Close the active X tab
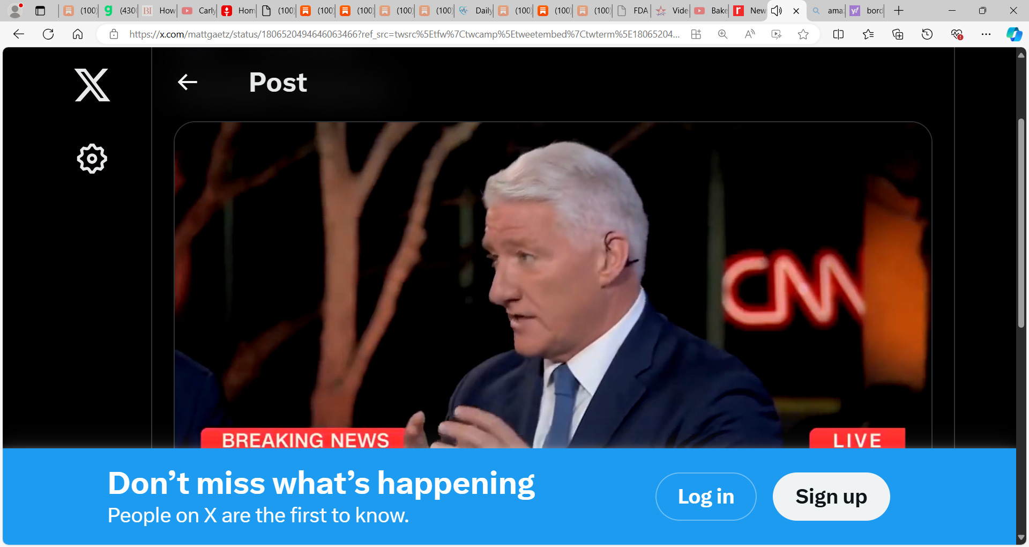Screen dimensions: 1029x547 (796, 11)
